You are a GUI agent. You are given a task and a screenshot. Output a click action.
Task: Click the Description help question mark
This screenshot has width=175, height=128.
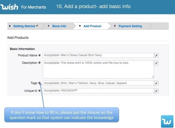(x=39, y=63)
